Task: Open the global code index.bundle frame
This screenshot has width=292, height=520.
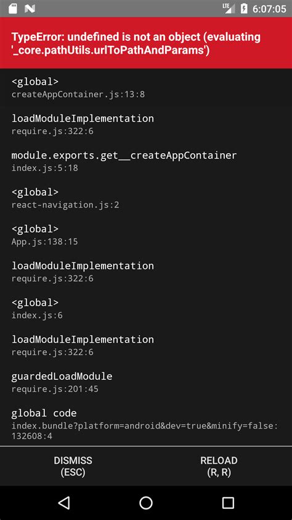Action: (146, 424)
